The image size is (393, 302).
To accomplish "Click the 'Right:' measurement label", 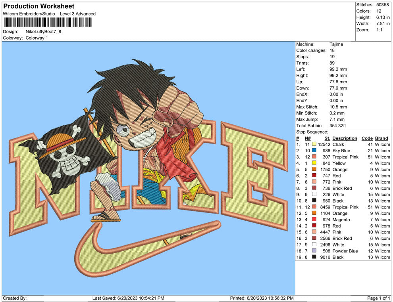I will [x=302, y=76].
